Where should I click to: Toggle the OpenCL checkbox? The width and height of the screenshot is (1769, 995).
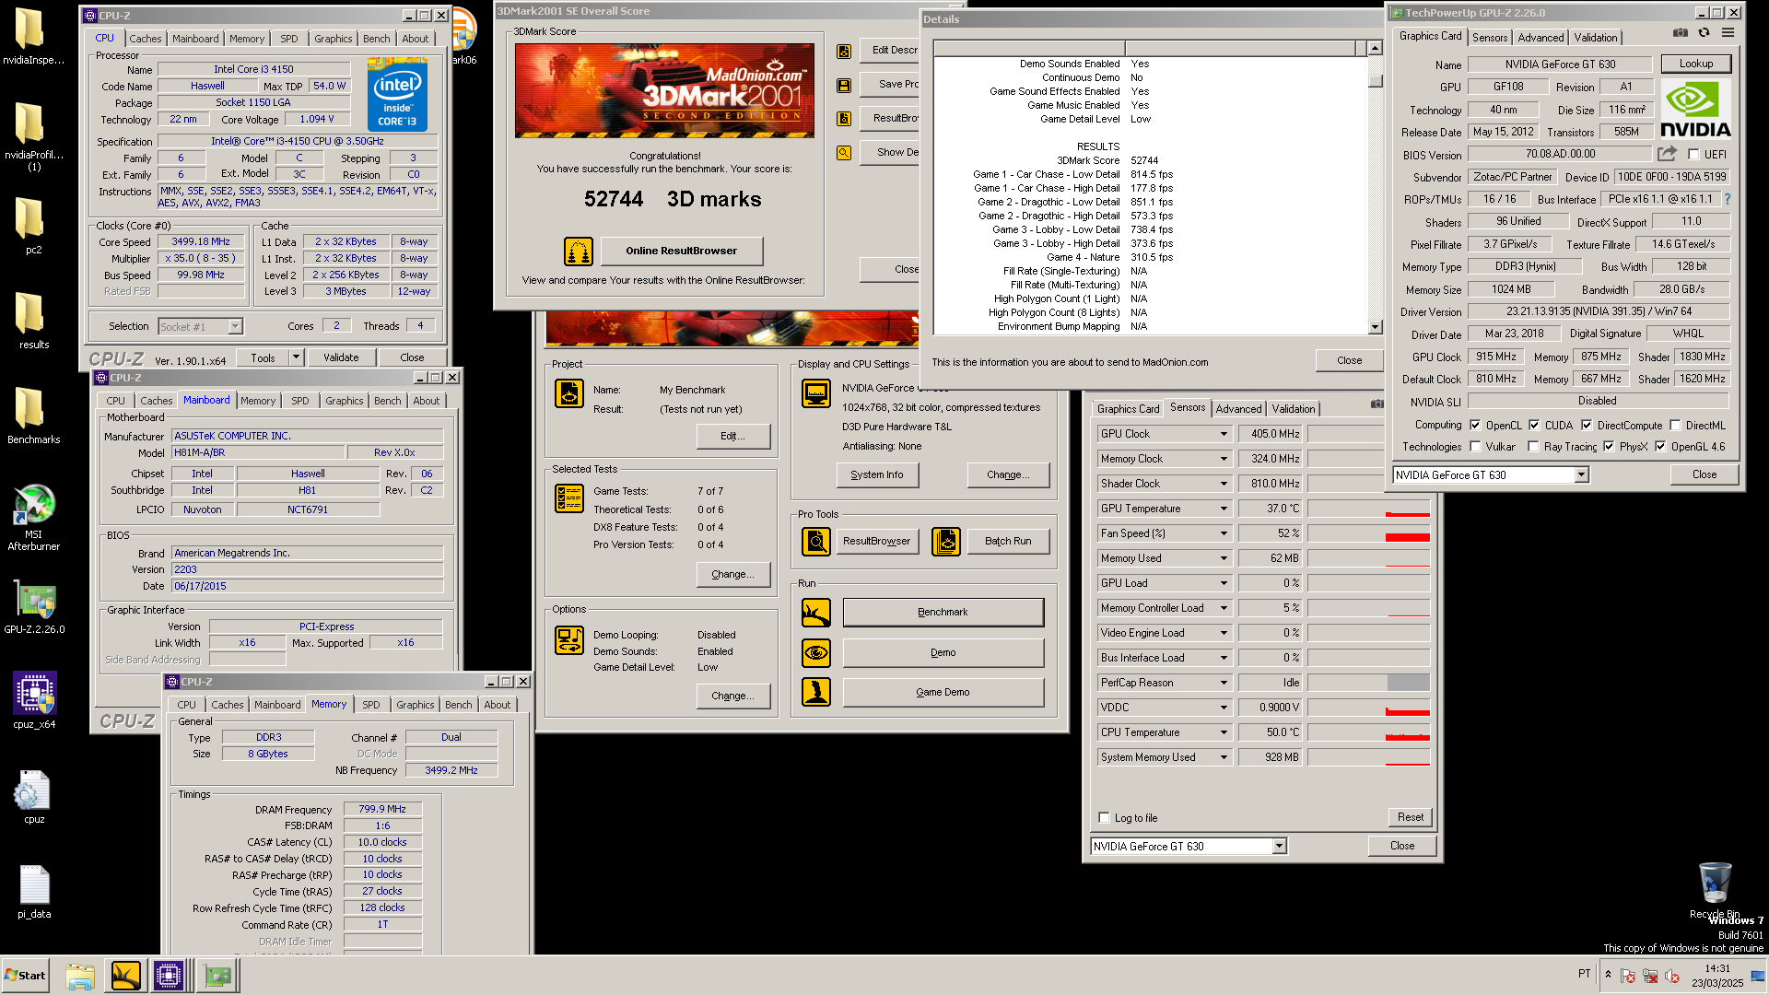(x=1475, y=426)
